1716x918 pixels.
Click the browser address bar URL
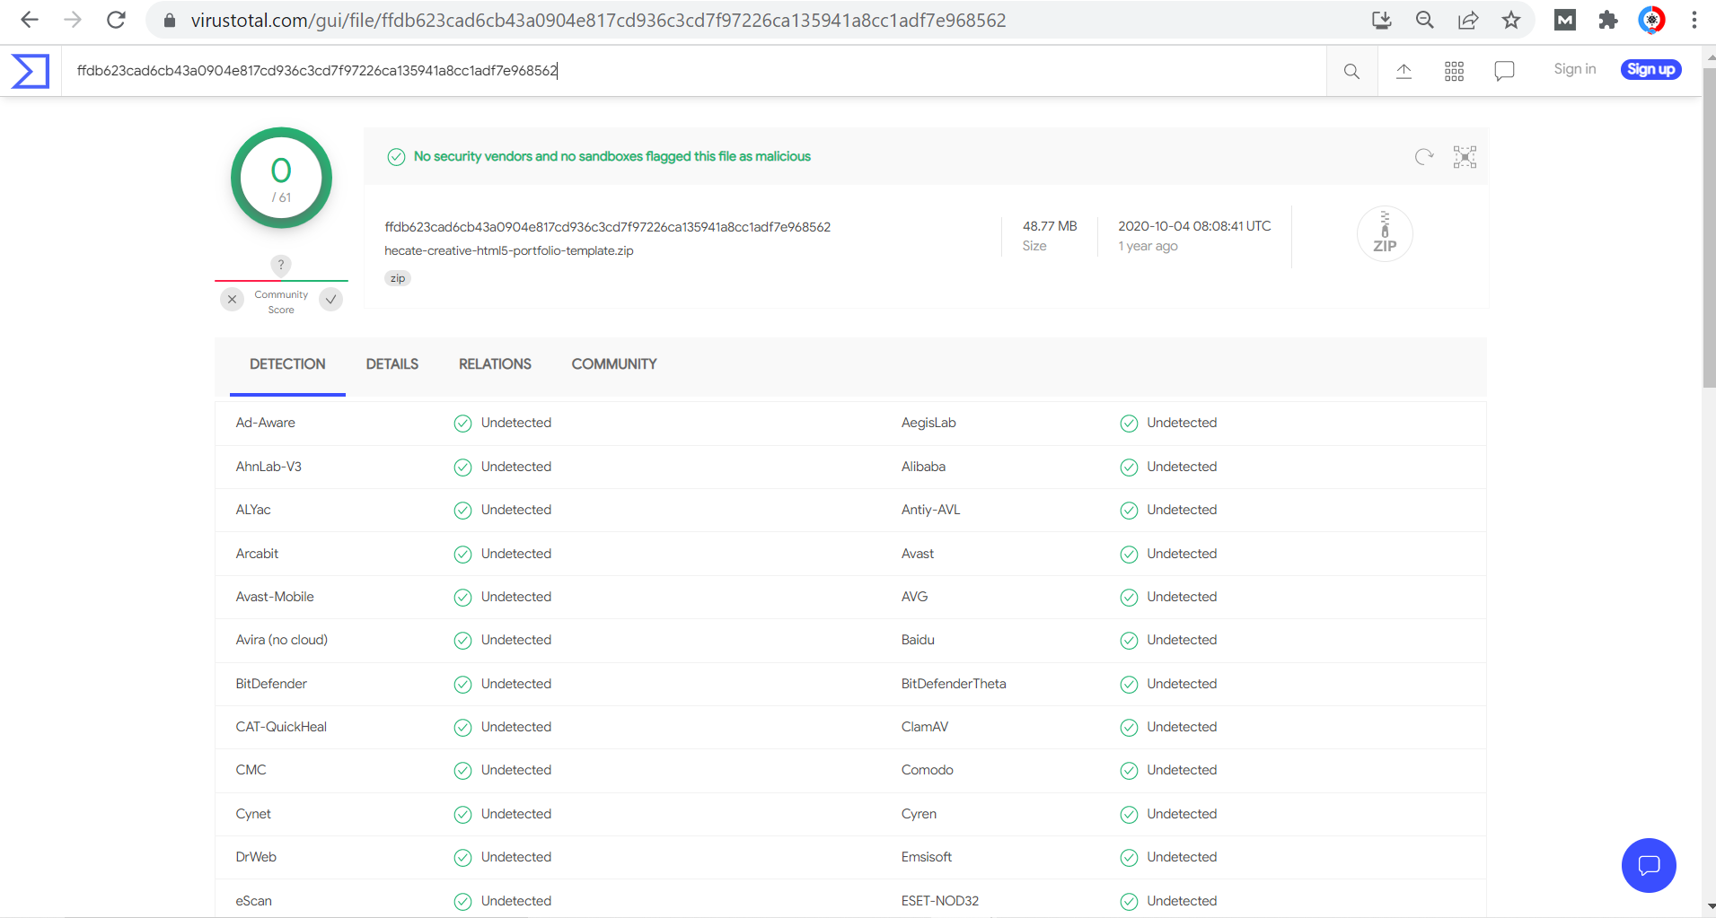[x=598, y=20]
